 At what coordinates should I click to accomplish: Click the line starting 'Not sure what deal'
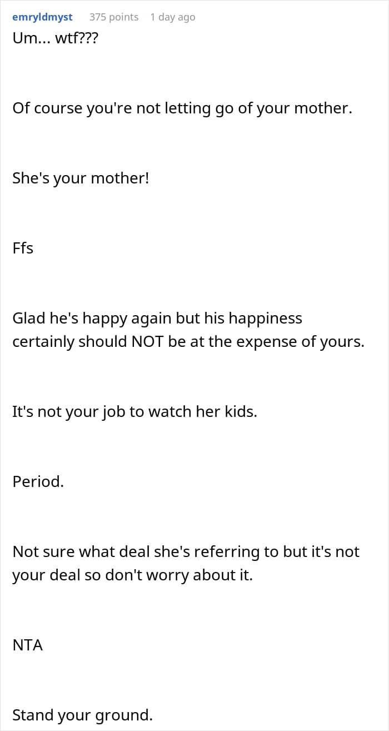coord(186,552)
